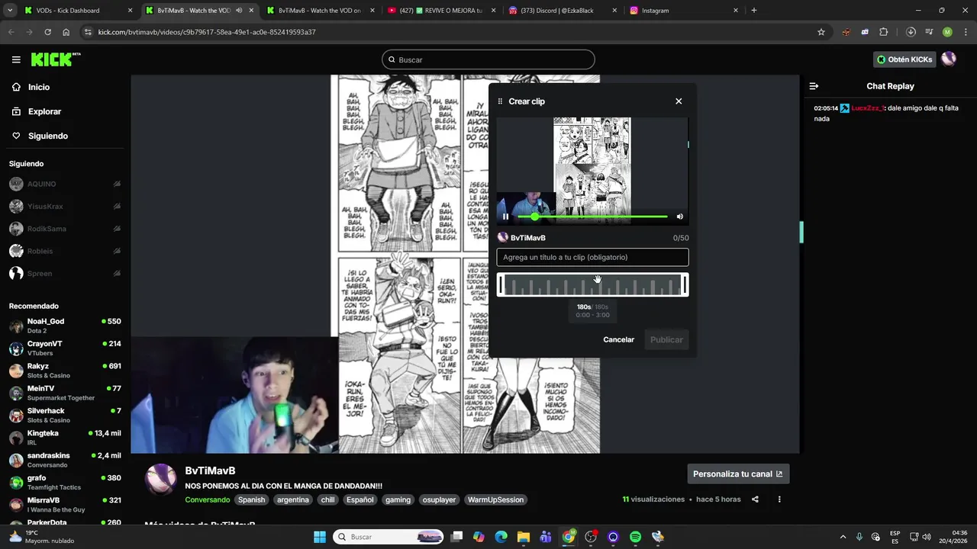Switch to REVIVE O MEJORA YouTube tab

point(440,11)
